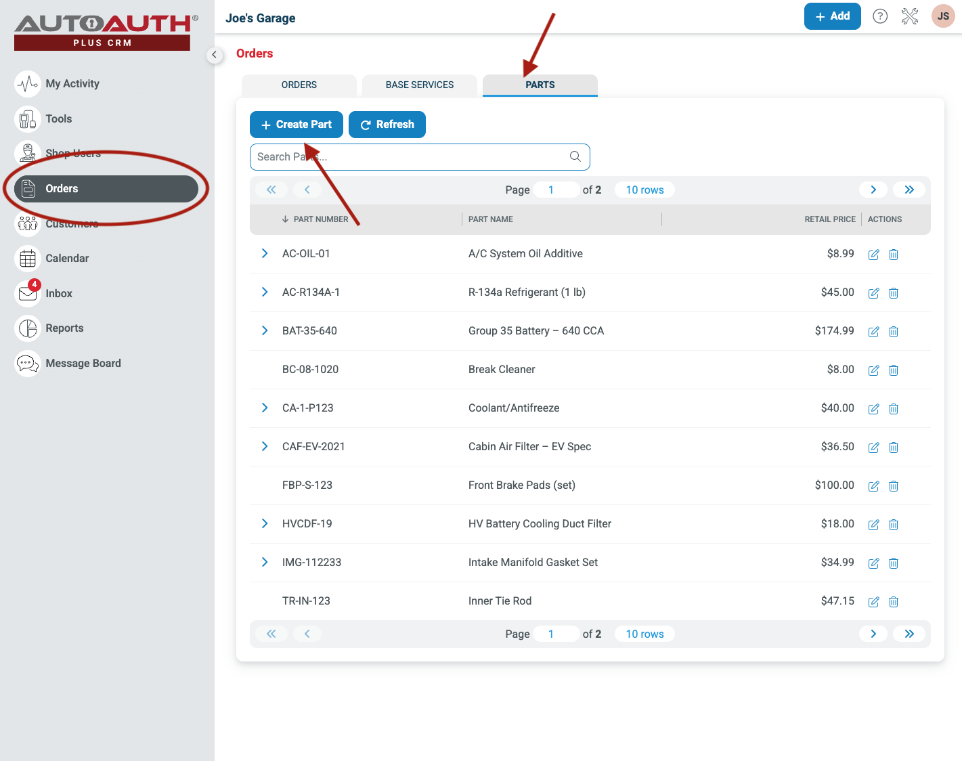The image size is (962, 761).
Task: Open Calendar in the sidebar
Action: click(x=67, y=259)
